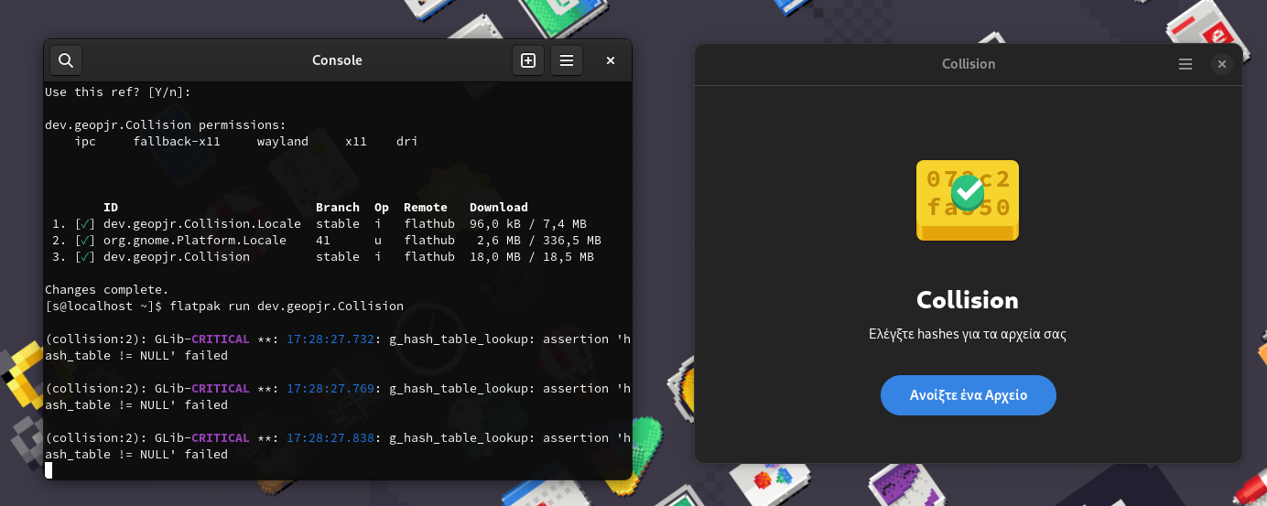Viewport: 1267px width, 506px height.
Task: Click the timestamp 17:28:27.838
Action: tap(330, 438)
